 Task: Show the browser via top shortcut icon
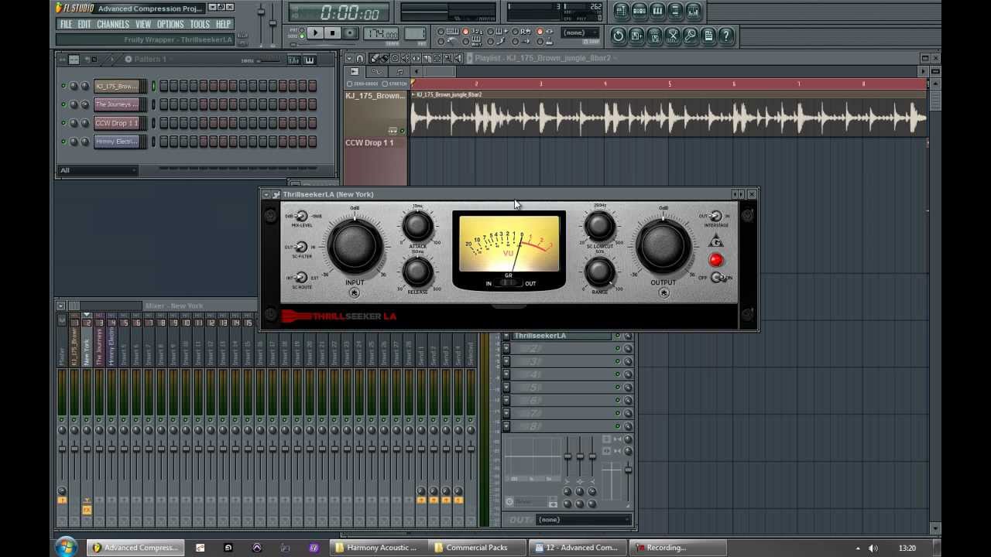tap(675, 11)
